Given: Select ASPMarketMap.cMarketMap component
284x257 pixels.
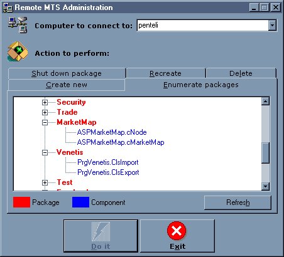Looking at the screenshot, I should point(121,142).
